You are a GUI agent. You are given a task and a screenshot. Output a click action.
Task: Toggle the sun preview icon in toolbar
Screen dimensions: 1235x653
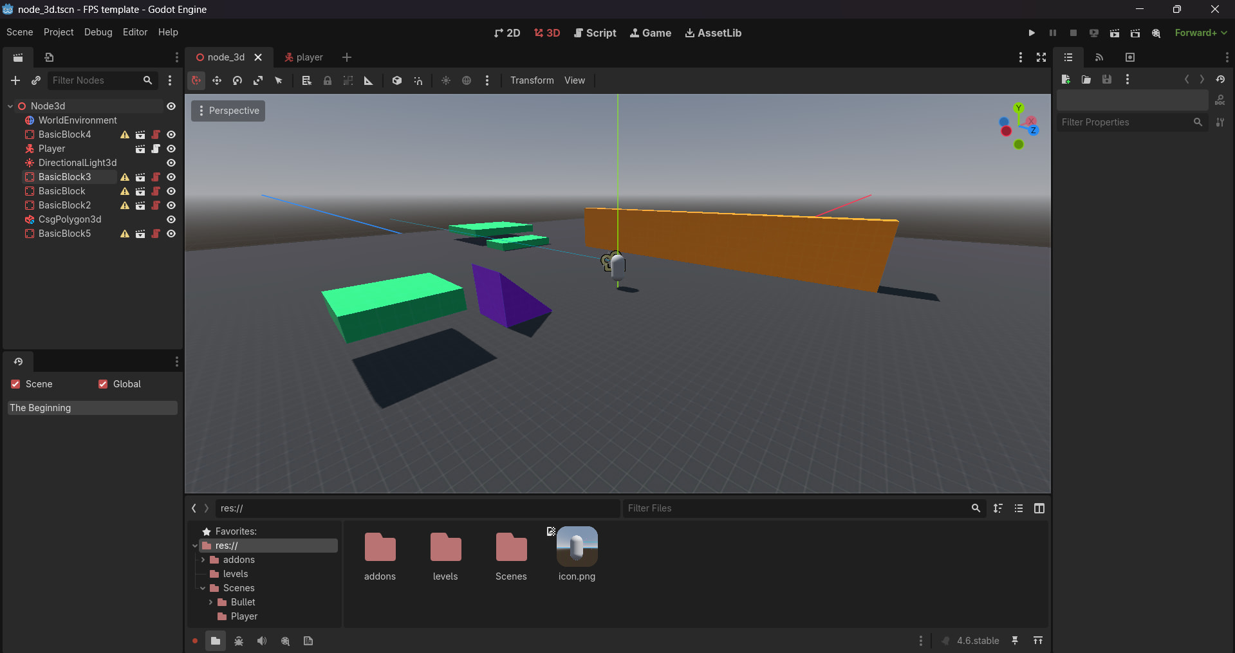pyautogui.click(x=445, y=80)
